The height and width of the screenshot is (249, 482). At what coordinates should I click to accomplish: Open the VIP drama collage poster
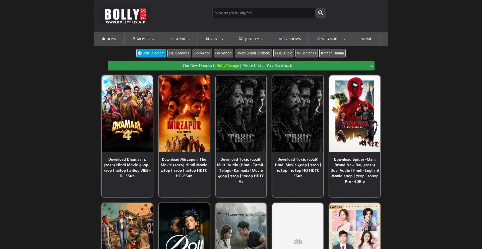click(355, 226)
